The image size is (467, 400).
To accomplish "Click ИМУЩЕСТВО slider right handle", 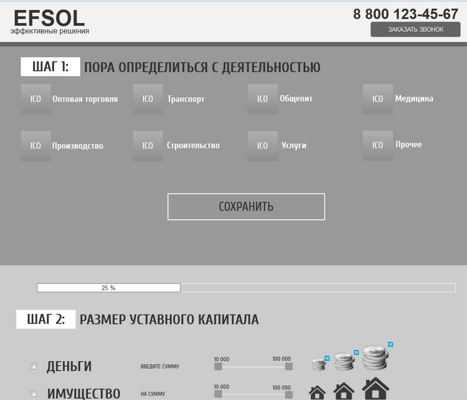I will click(288, 394).
